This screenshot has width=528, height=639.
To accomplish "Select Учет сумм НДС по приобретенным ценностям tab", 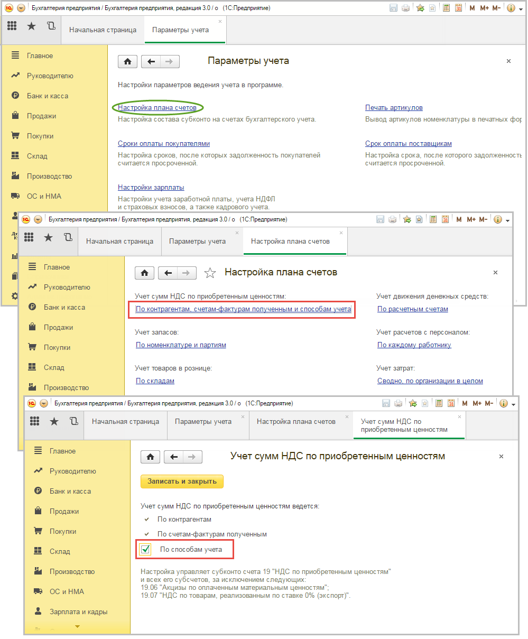I will pyautogui.click(x=409, y=425).
